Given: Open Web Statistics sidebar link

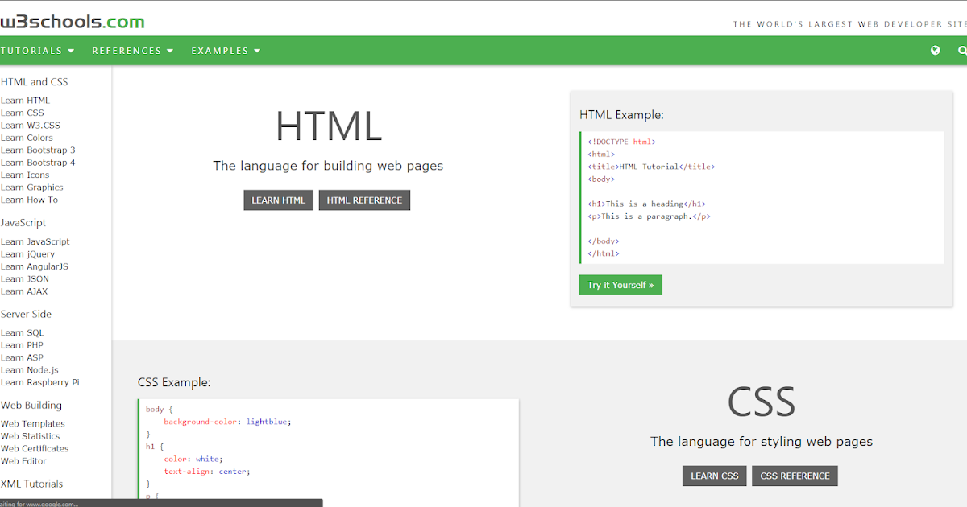Looking at the screenshot, I should (31, 436).
